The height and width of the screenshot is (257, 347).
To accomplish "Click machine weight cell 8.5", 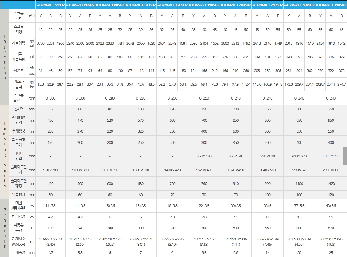I will (x=204, y=253).
